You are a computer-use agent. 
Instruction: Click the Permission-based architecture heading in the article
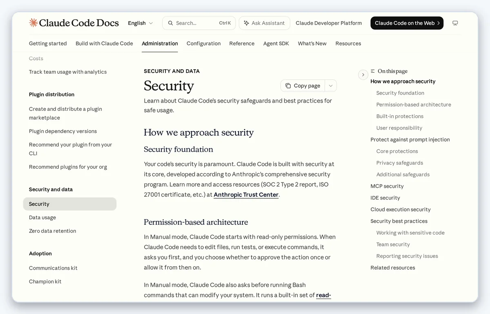pos(196,222)
